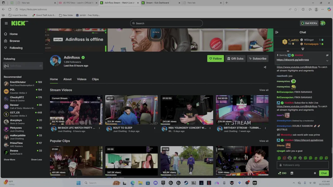Open Steam from the taskbar
333x187 pixels.
point(186,183)
